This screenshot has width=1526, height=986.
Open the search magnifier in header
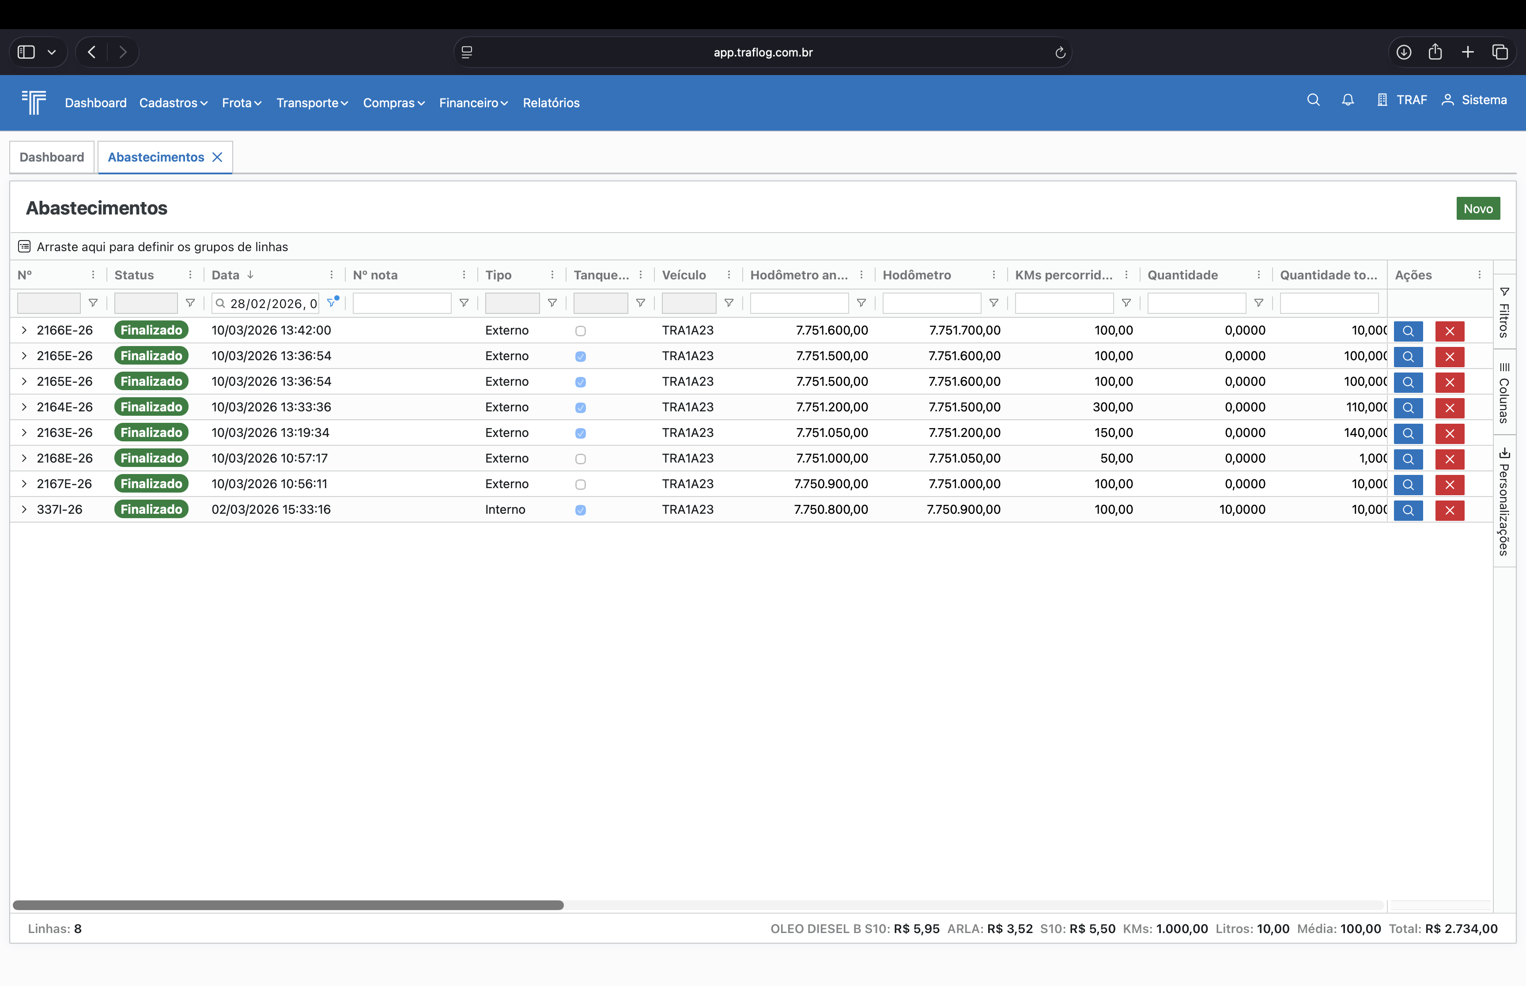pyautogui.click(x=1313, y=100)
